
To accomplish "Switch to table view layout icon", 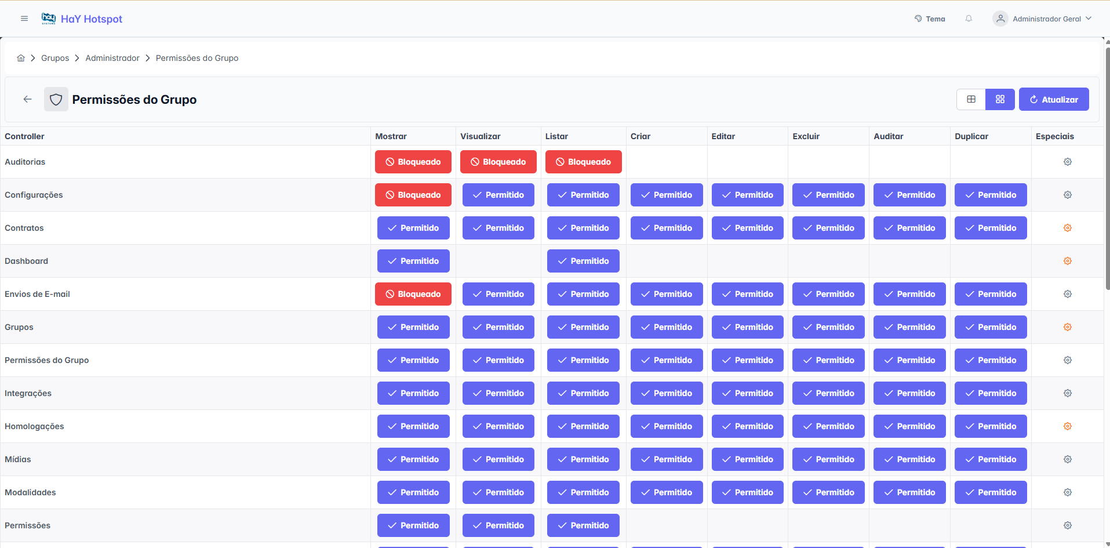I will click(971, 99).
